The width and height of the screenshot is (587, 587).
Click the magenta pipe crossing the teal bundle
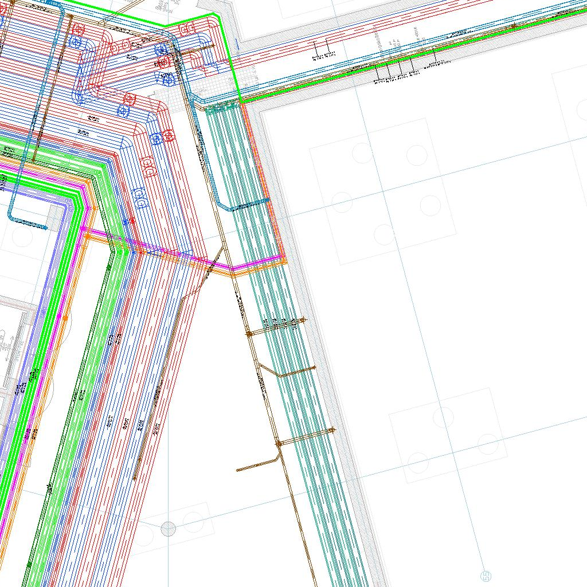coord(258,265)
